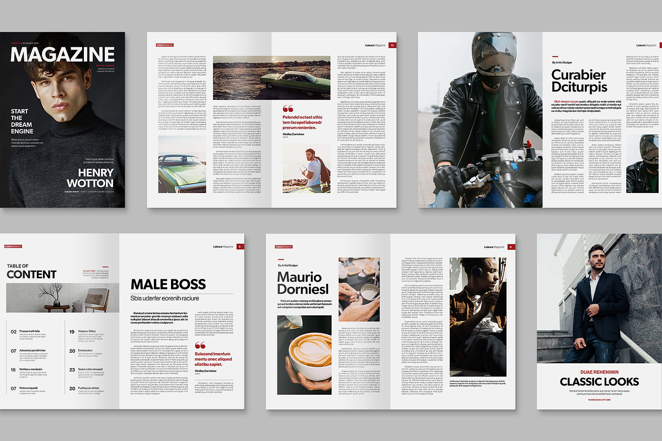
Task: Select the MALE BOSS headline
Action: pyautogui.click(x=168, y=284)
